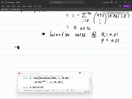Open the Window menu in Mathematica
The width and height of the screenshot is (132, 99).
57,76
